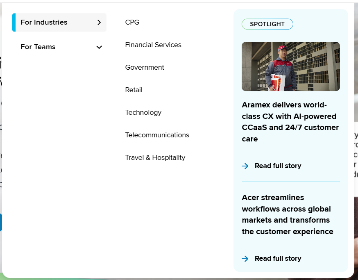Click the SPOTLIGHT badge
This screenshot has height=280, width=358.
[267, 24]
